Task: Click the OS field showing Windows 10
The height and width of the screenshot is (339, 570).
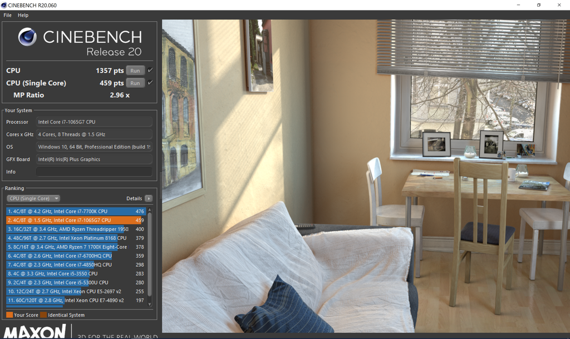Action: click(94, 147)
